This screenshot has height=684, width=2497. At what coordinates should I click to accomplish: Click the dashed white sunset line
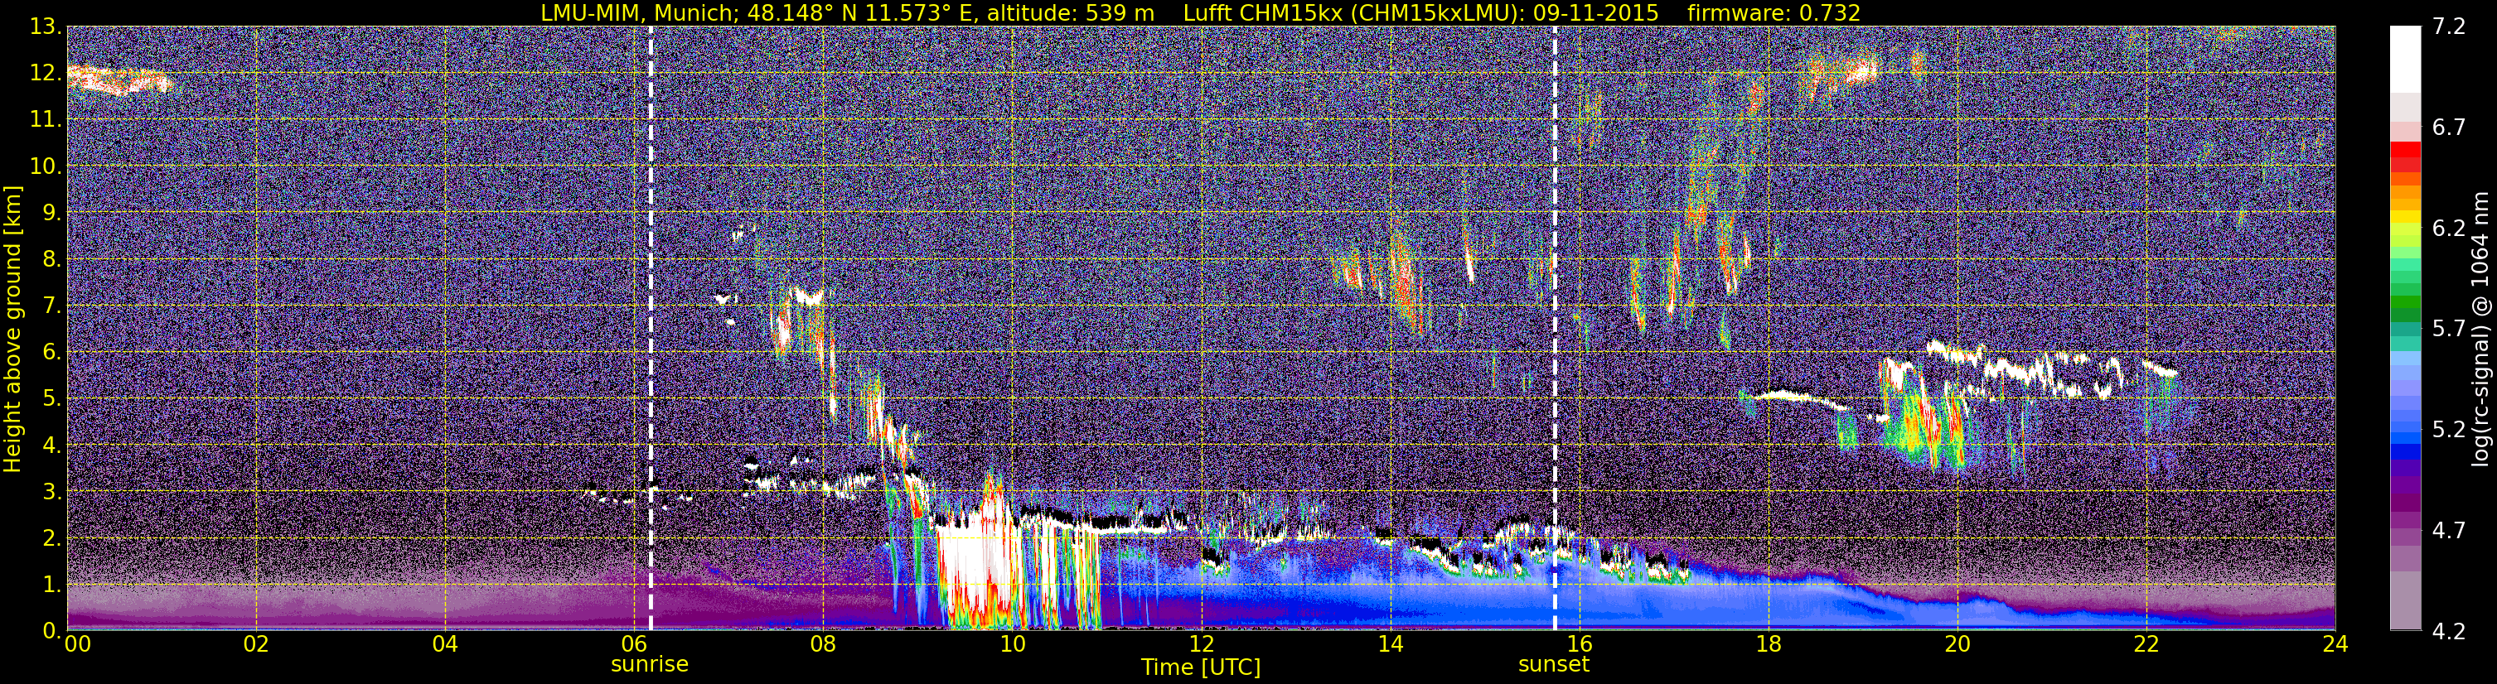click(1555, 329)
